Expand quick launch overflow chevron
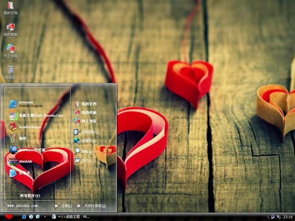295x221 pixels. point(45,217)
